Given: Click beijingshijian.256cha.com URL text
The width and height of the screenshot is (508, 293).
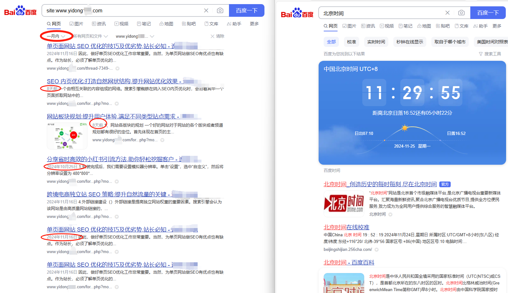Looking at the screenshot, I should pyautogui.click(x=348, y=250).
